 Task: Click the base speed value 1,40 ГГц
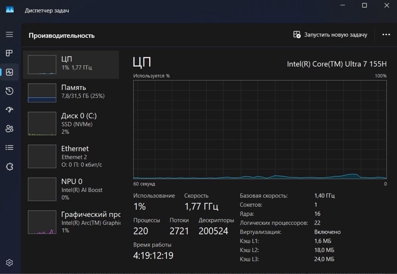324,195
